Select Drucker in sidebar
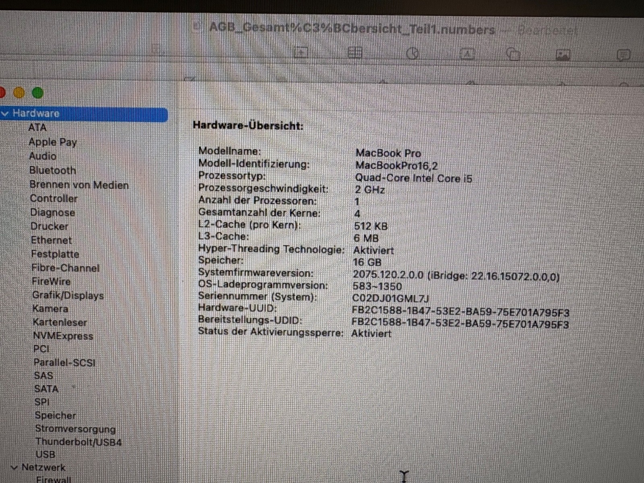This screenshot has width=644, height=483. [x=50, y=226]
